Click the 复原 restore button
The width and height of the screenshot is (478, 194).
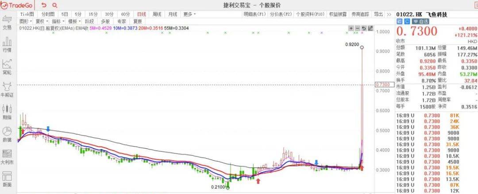[138, 21]
